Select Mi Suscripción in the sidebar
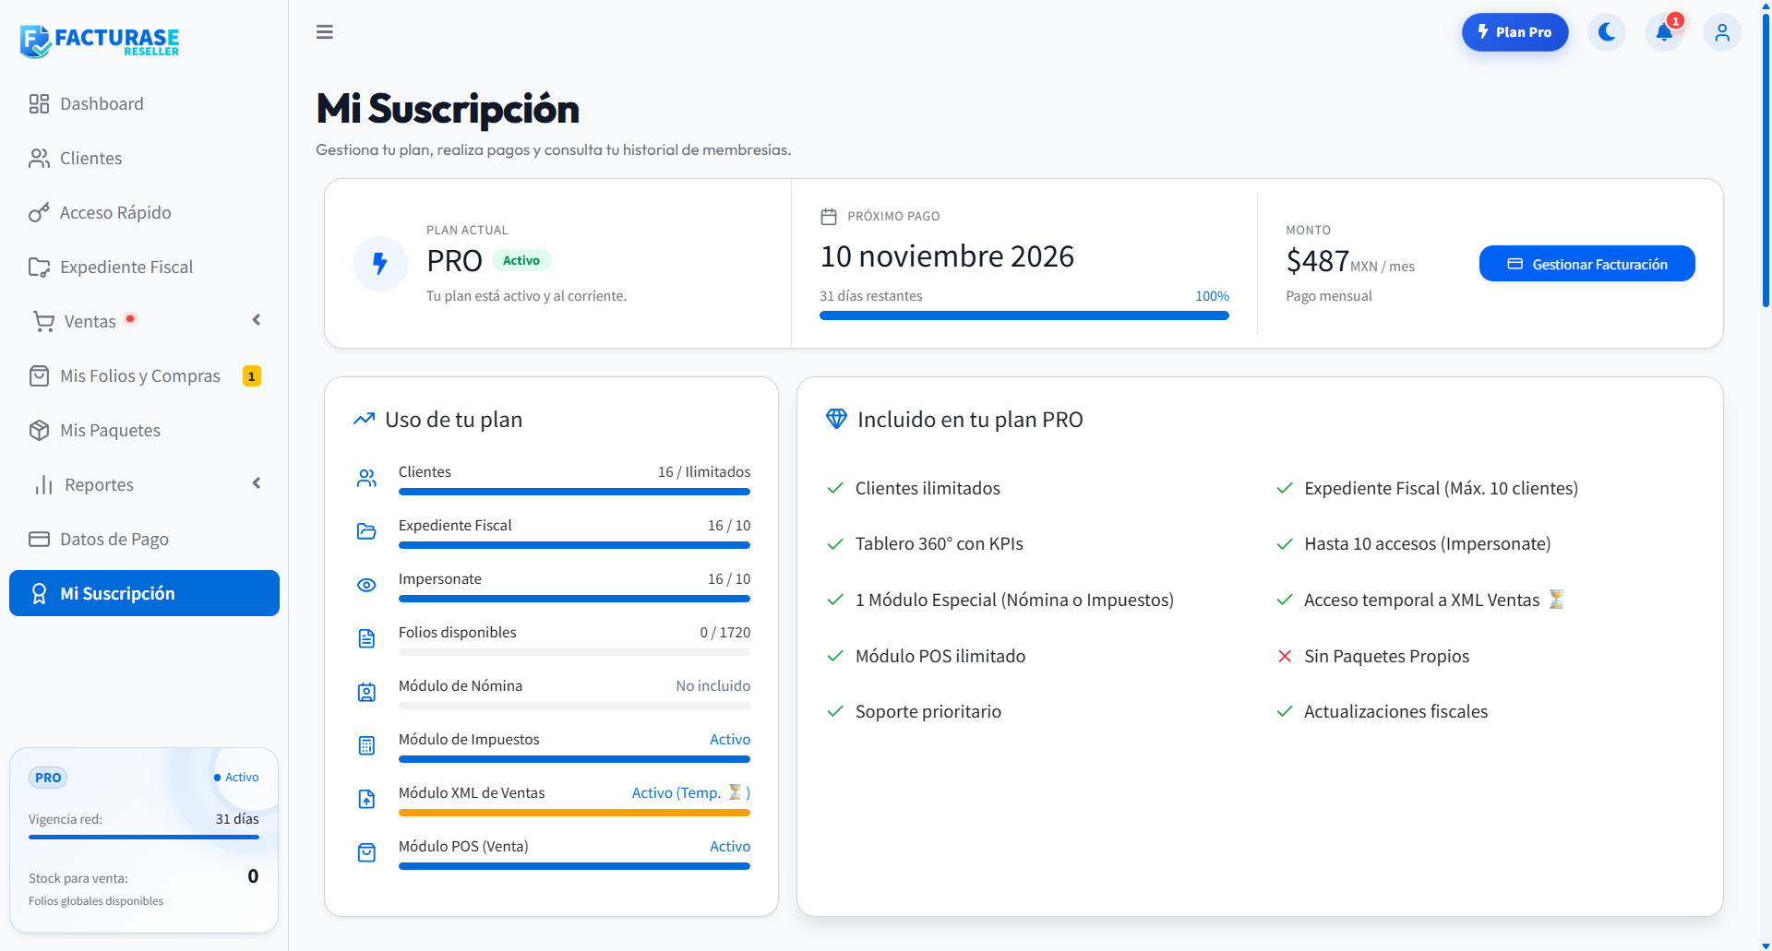The width and height of the screenshot is (1772, 951). tap(144, 593)
